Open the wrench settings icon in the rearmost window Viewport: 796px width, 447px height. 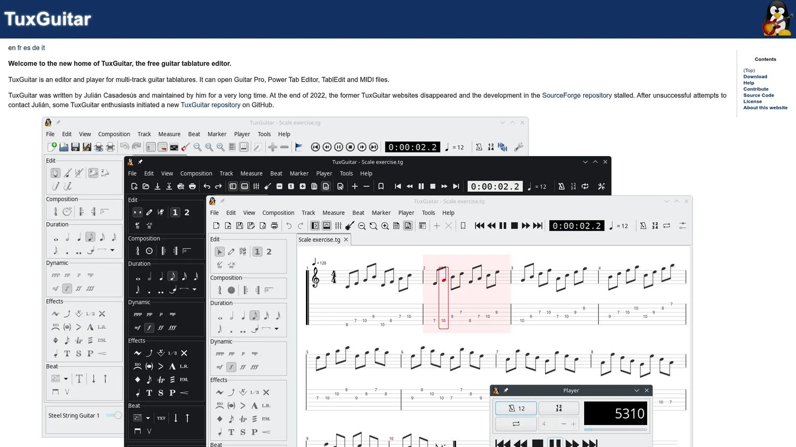pyautogui.click(x=518, y=147)
